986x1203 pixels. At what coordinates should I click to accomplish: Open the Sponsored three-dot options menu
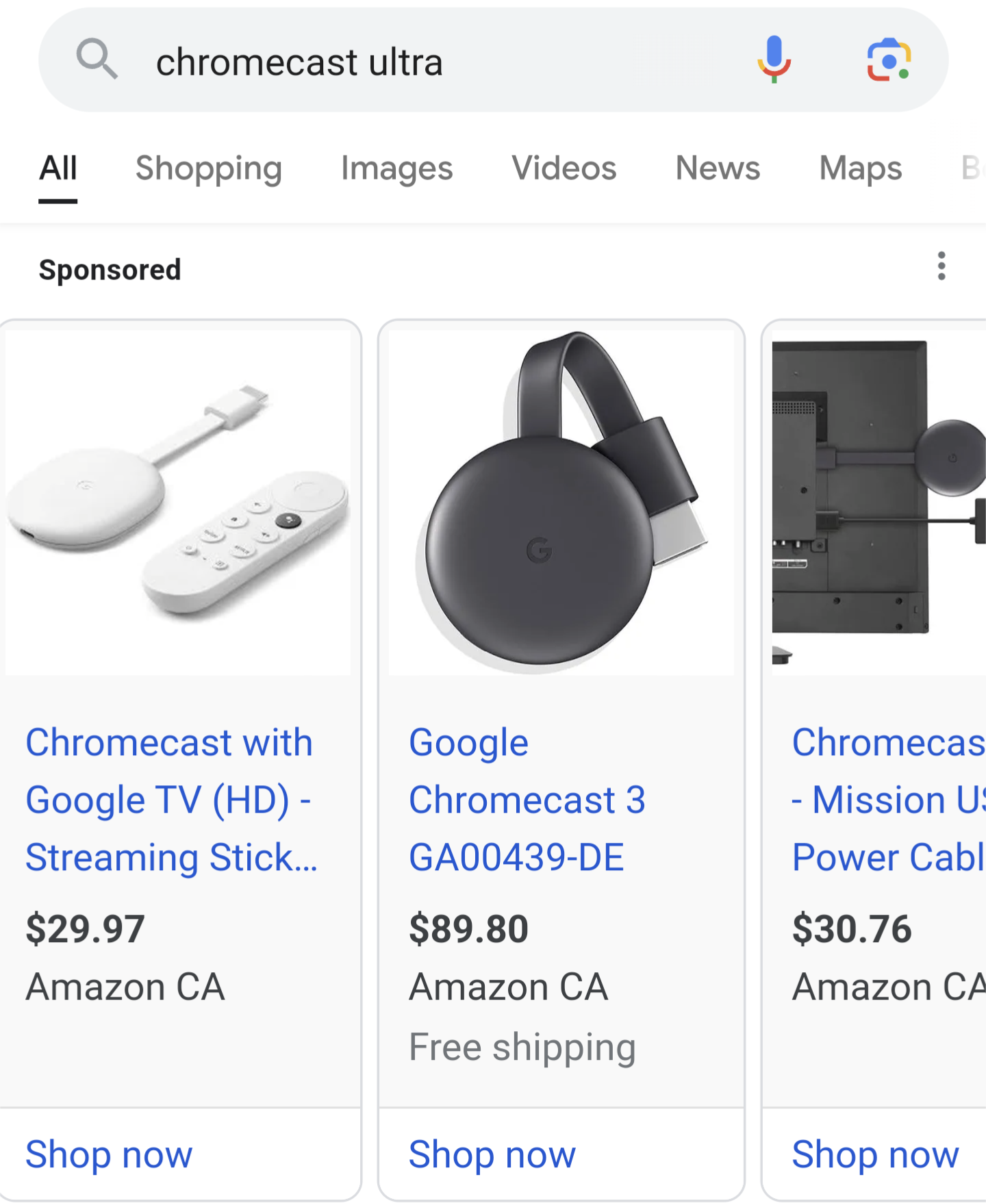coord(941,266)
